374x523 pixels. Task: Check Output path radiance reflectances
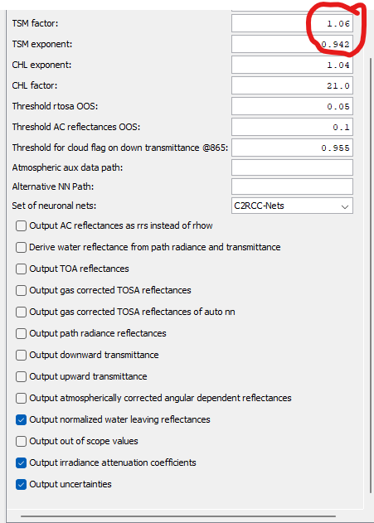tap(21, 333)
